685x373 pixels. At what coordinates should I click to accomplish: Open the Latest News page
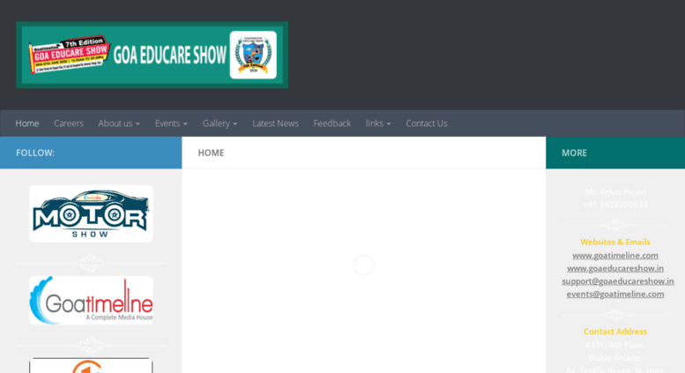click(x=275, y=123)
